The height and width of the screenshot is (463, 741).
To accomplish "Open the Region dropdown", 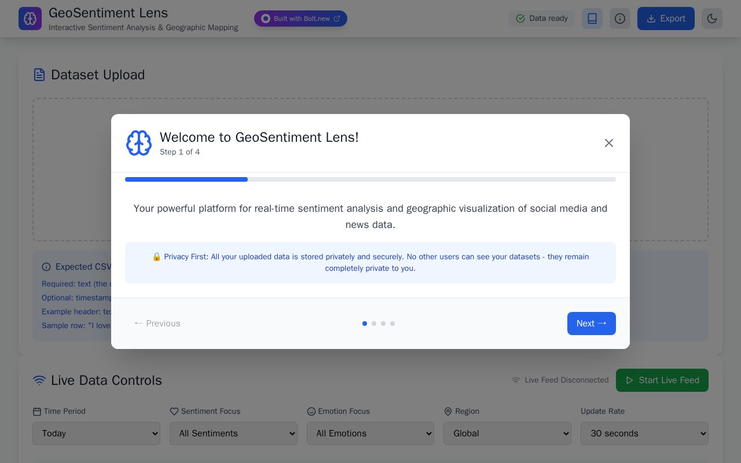I will click(507, 433).
